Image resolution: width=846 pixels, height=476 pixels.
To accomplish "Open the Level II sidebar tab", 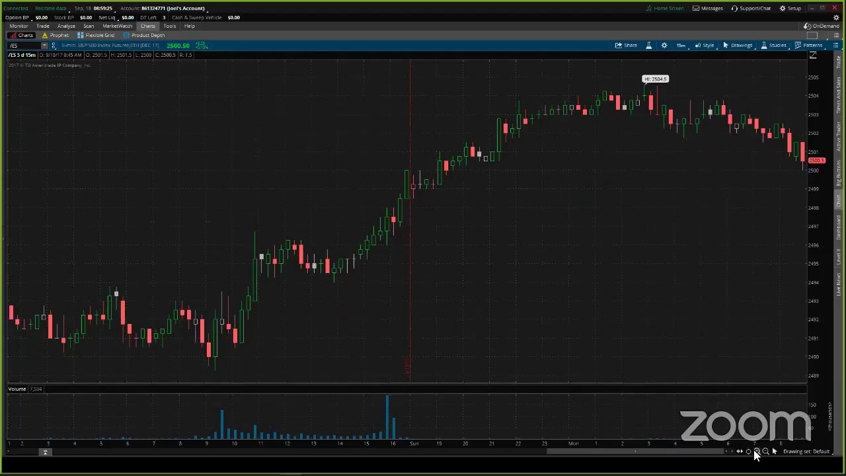I will pos(838,257).
